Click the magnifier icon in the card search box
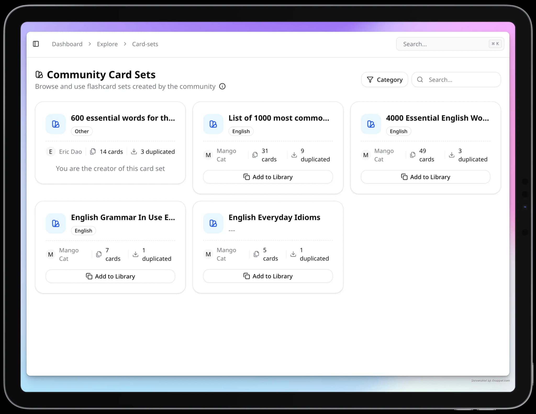Screen dimensions: 536x414 coord(420,79)
